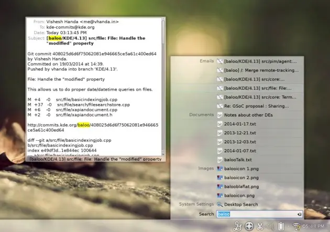The image size is (330, 232).
Task: Click the email icon beside src/pim/agent result
Action: (x=219, y=61)
